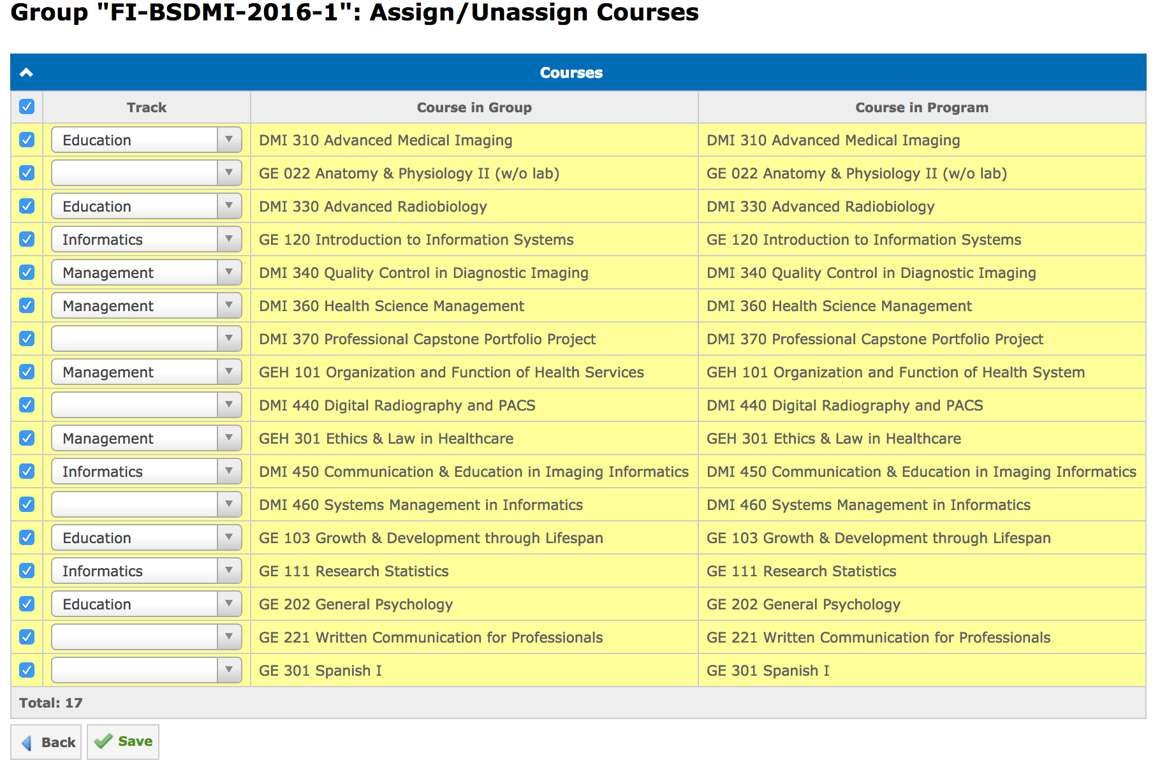1153x765 pixels.
Task: Open Education Track dropdown for GE 103
Action: click(147, 537)
